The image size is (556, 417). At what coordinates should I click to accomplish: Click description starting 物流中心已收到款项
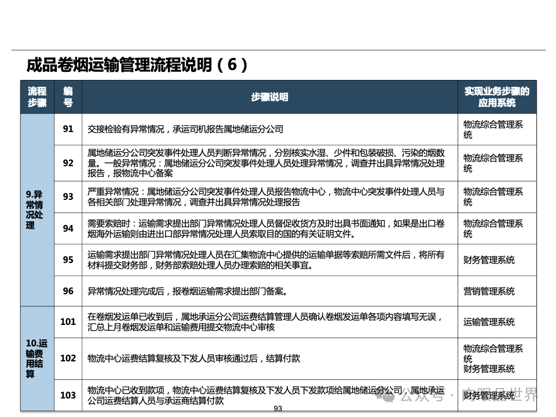tap(266, 396)
